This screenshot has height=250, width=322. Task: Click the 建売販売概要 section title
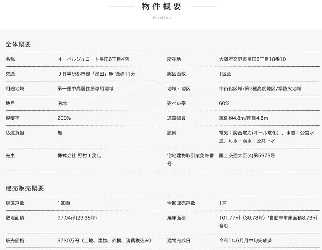25,188
